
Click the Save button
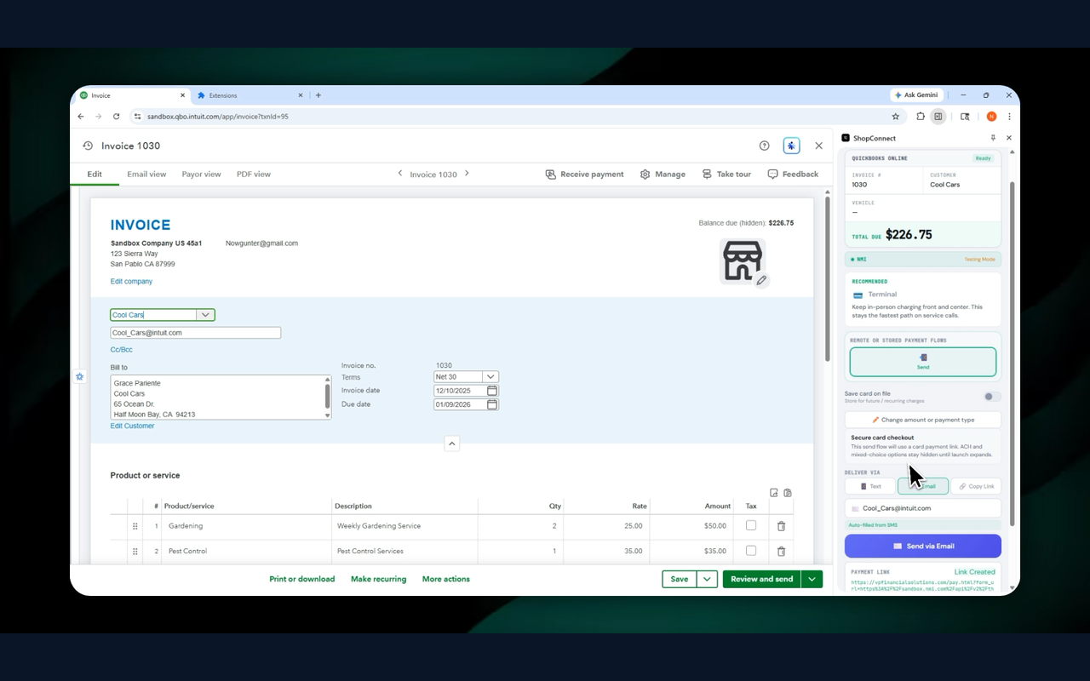point(680,579)
